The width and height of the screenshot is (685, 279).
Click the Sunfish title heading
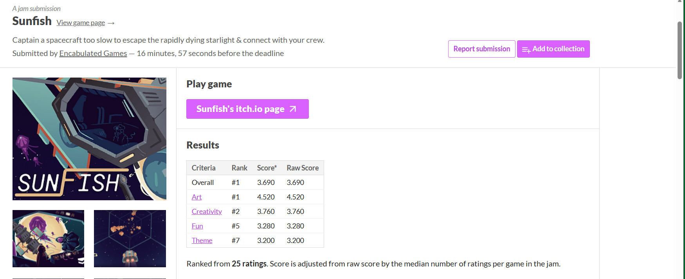click(32, 21)
